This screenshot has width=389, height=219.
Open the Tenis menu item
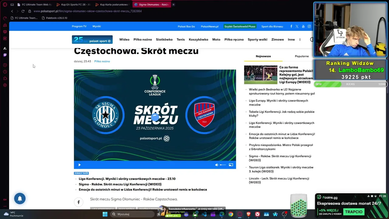181,40
